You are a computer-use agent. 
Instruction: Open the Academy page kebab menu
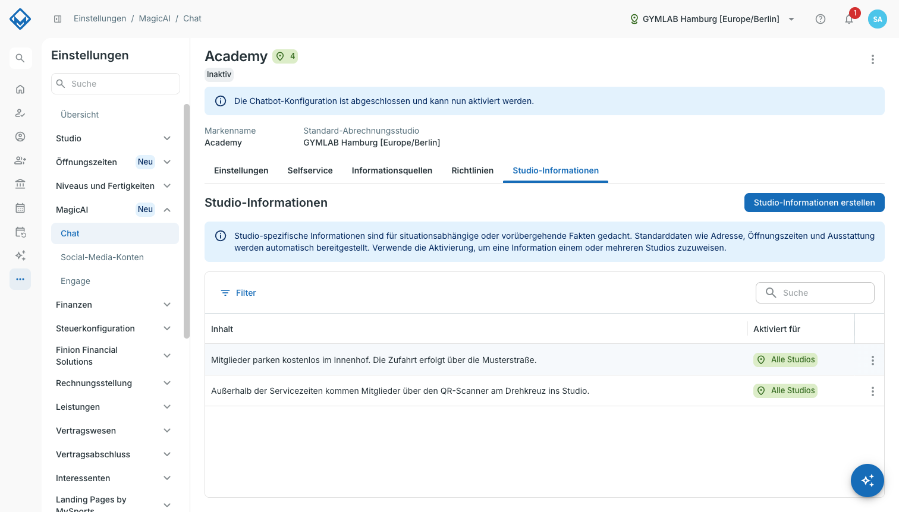873,59
